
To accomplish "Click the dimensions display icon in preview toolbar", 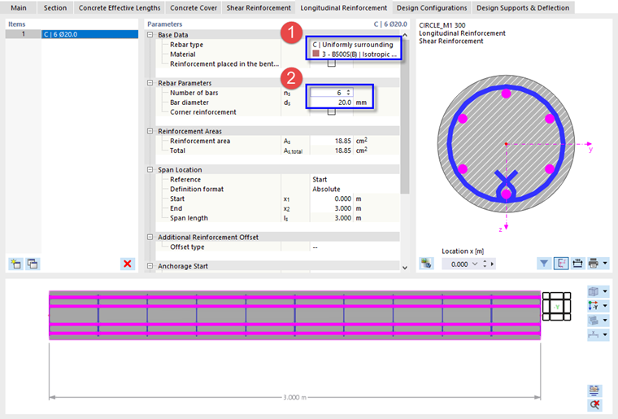I will tap(577, 264).
